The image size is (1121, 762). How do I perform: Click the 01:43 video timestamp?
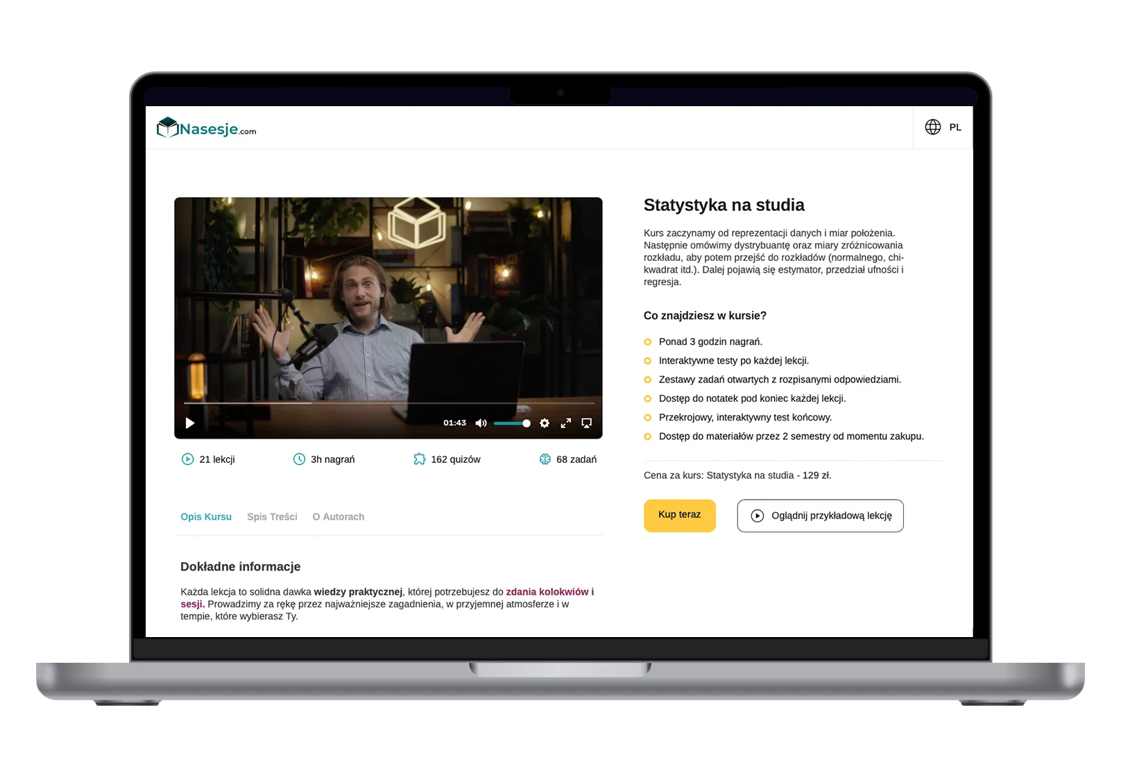coord(455,423)
